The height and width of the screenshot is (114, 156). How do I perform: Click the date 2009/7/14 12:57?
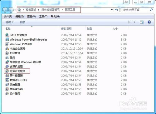coord(71,94)
